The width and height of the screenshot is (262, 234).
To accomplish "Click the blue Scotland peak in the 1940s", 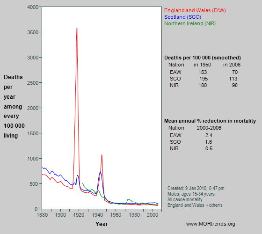I will tap(100, 172).
